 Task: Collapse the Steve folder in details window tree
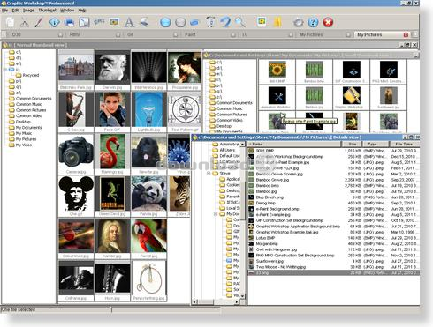coord(209,174)
